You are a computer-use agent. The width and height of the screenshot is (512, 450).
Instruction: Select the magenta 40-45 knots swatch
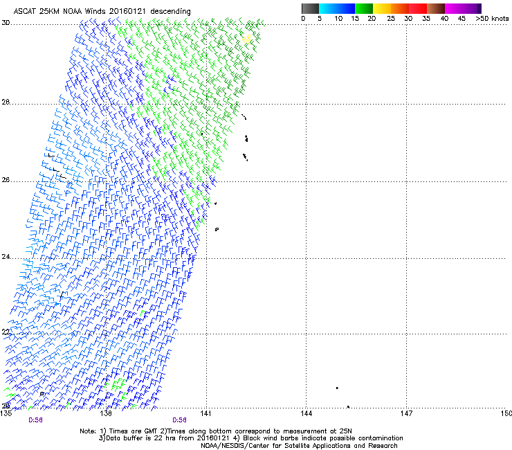click(454, 8)
